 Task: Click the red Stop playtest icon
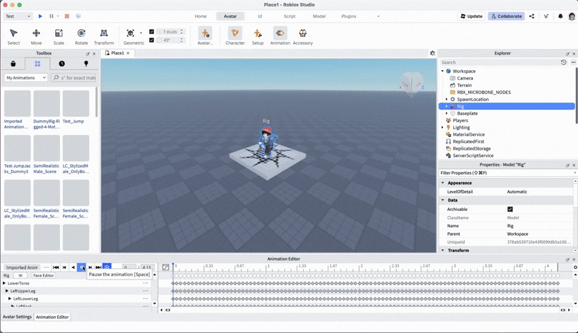67,16
